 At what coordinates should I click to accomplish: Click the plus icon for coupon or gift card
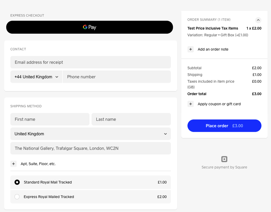click(190, 104)
